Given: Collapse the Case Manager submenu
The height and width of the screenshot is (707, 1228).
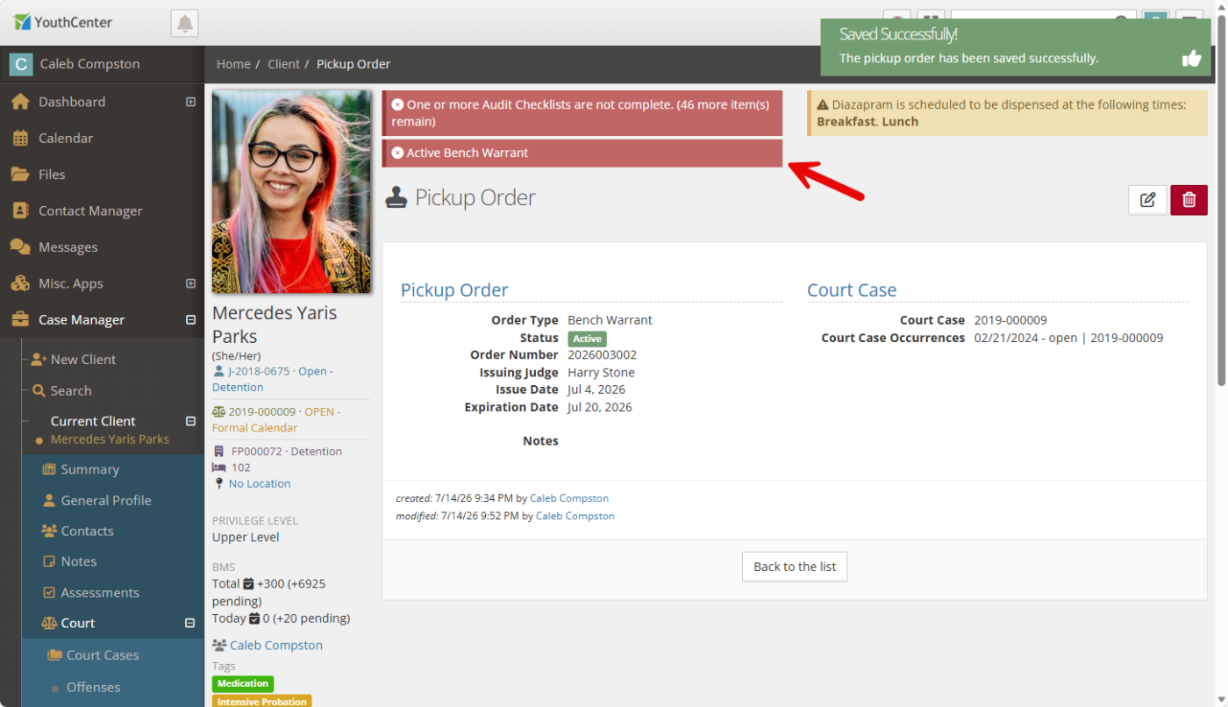Looking at the screenshot, I should tap(190, 320).
